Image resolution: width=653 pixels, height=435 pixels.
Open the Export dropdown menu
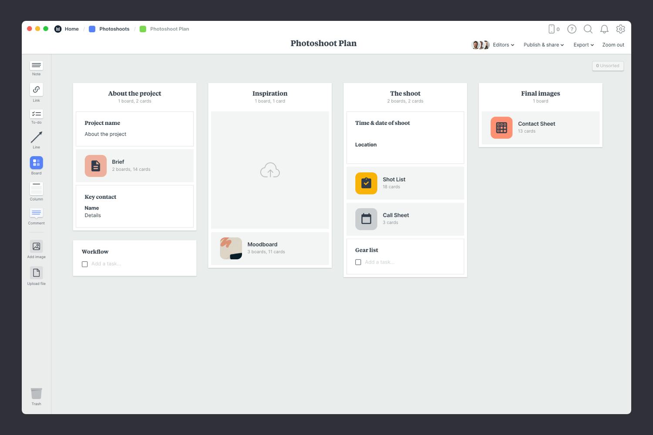(583, 45)
